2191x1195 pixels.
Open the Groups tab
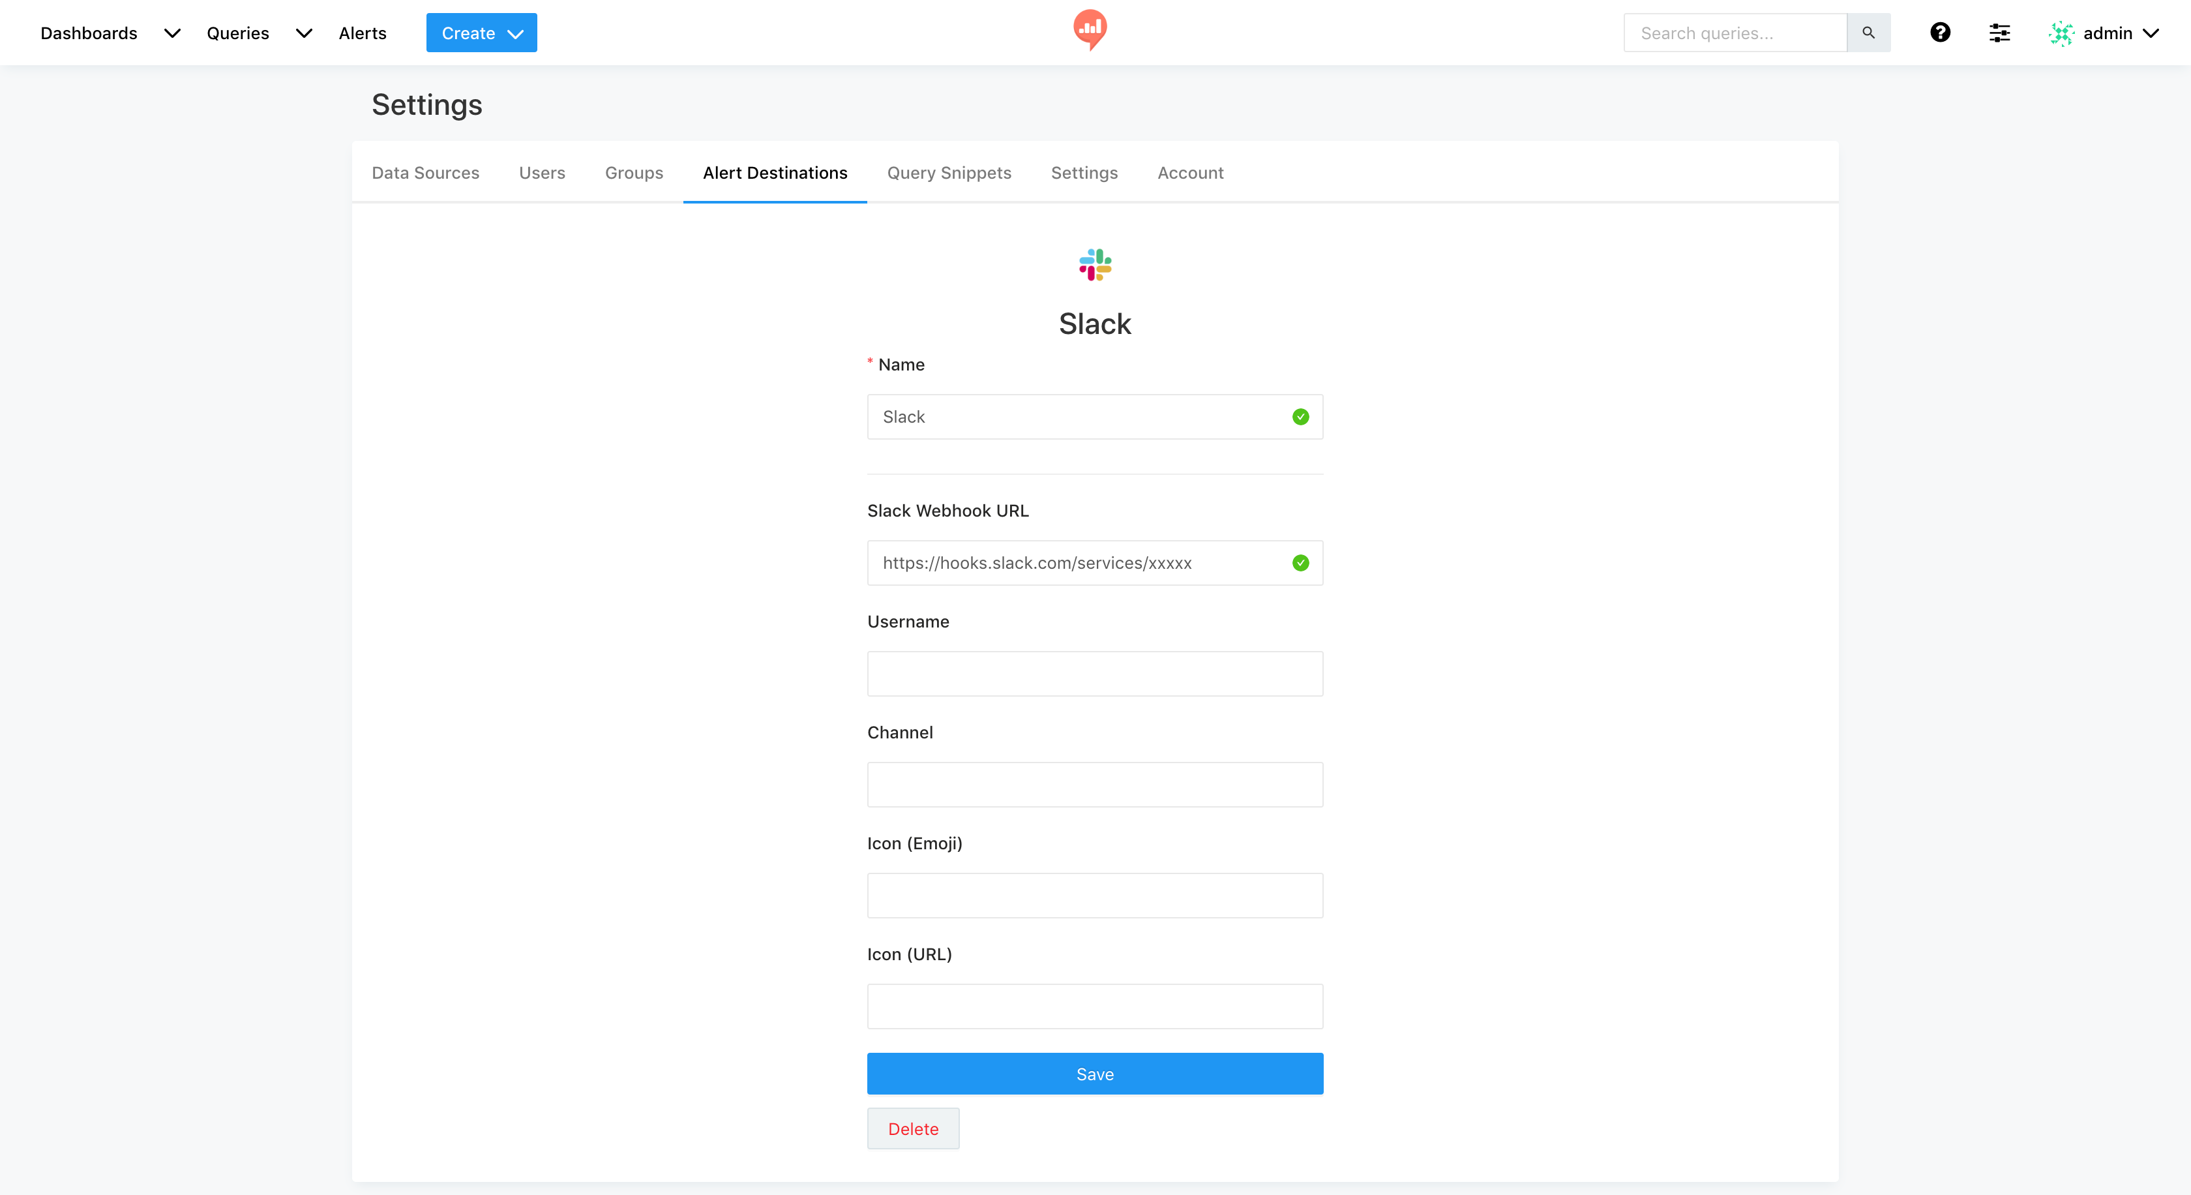click(634, 173)
